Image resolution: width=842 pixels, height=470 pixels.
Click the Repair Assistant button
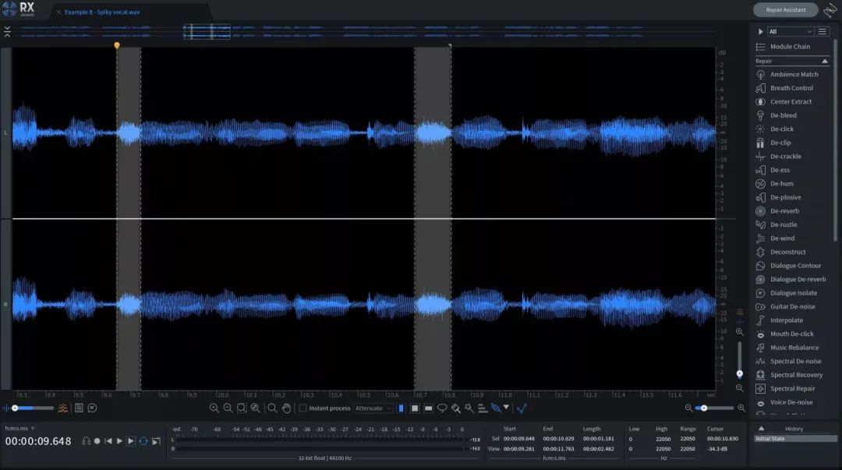pos(785,9)
